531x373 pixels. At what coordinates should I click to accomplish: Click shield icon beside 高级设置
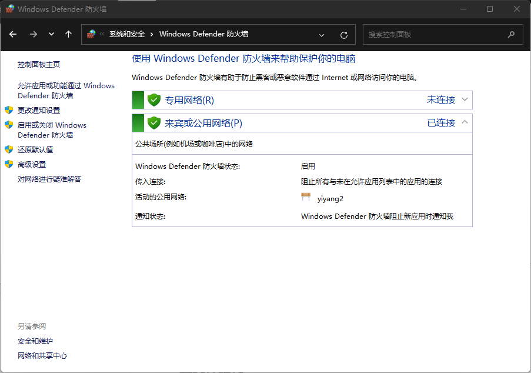click(x=9, y=164)
